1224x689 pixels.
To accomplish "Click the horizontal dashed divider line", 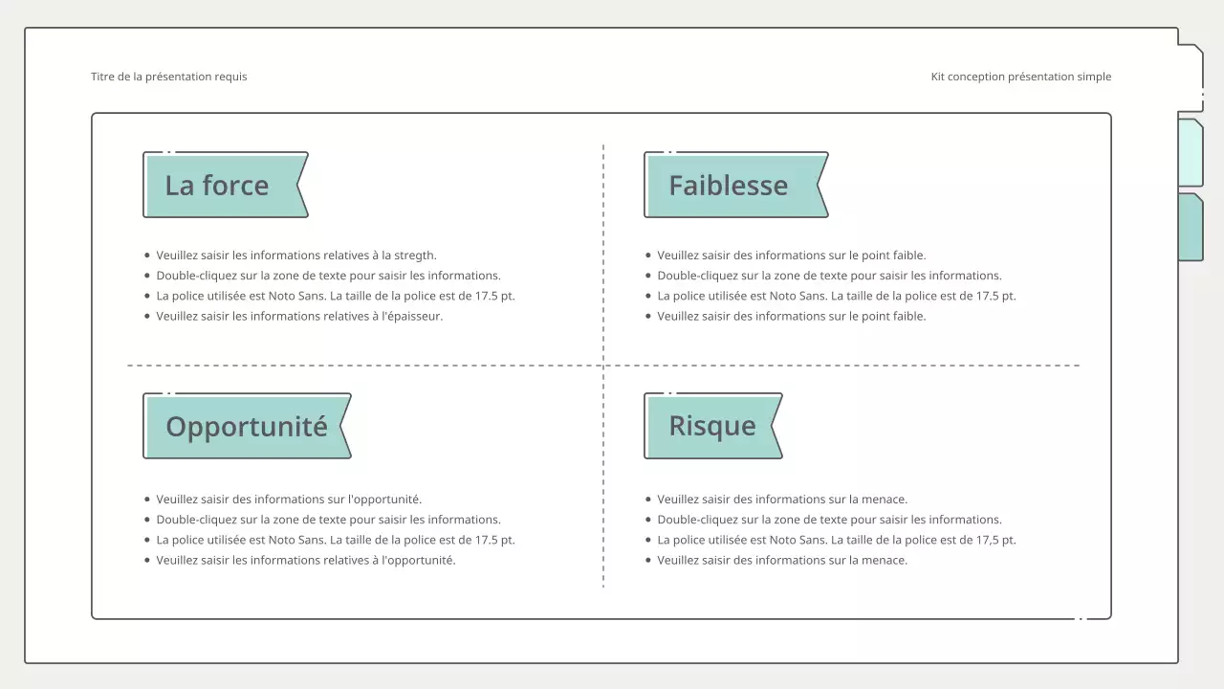I will pyautogui.click(x=382, y=365).
